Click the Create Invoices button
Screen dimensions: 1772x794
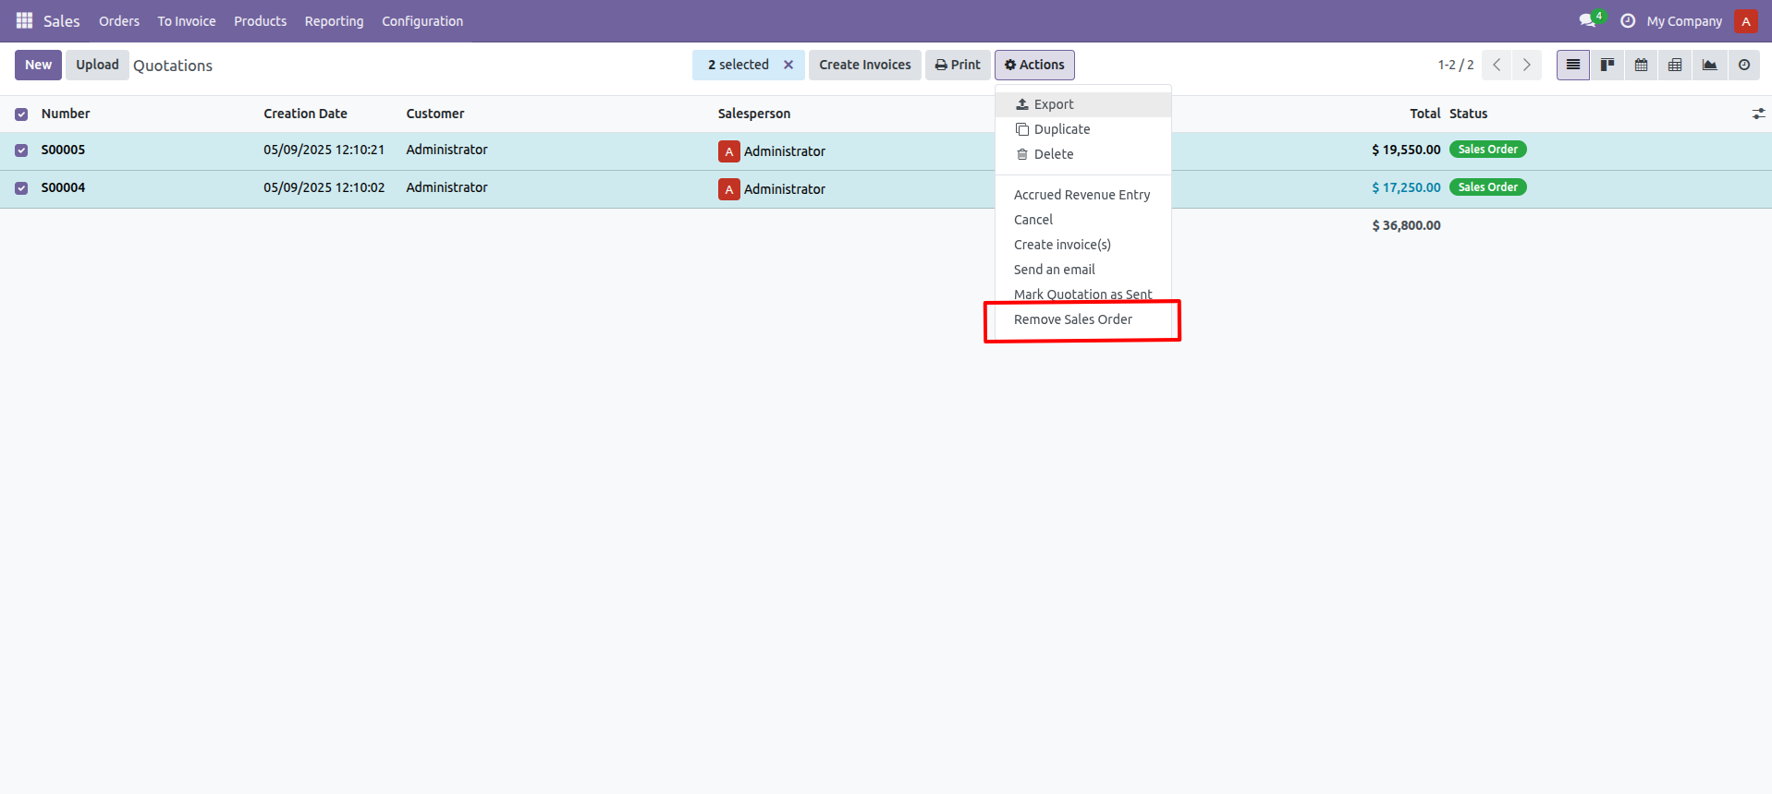coord(864,65)
